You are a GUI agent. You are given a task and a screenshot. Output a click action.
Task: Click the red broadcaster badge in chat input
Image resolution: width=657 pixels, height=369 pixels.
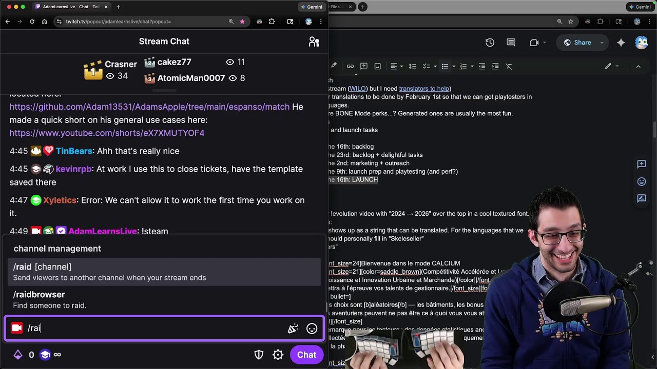[x=17, y=329]
